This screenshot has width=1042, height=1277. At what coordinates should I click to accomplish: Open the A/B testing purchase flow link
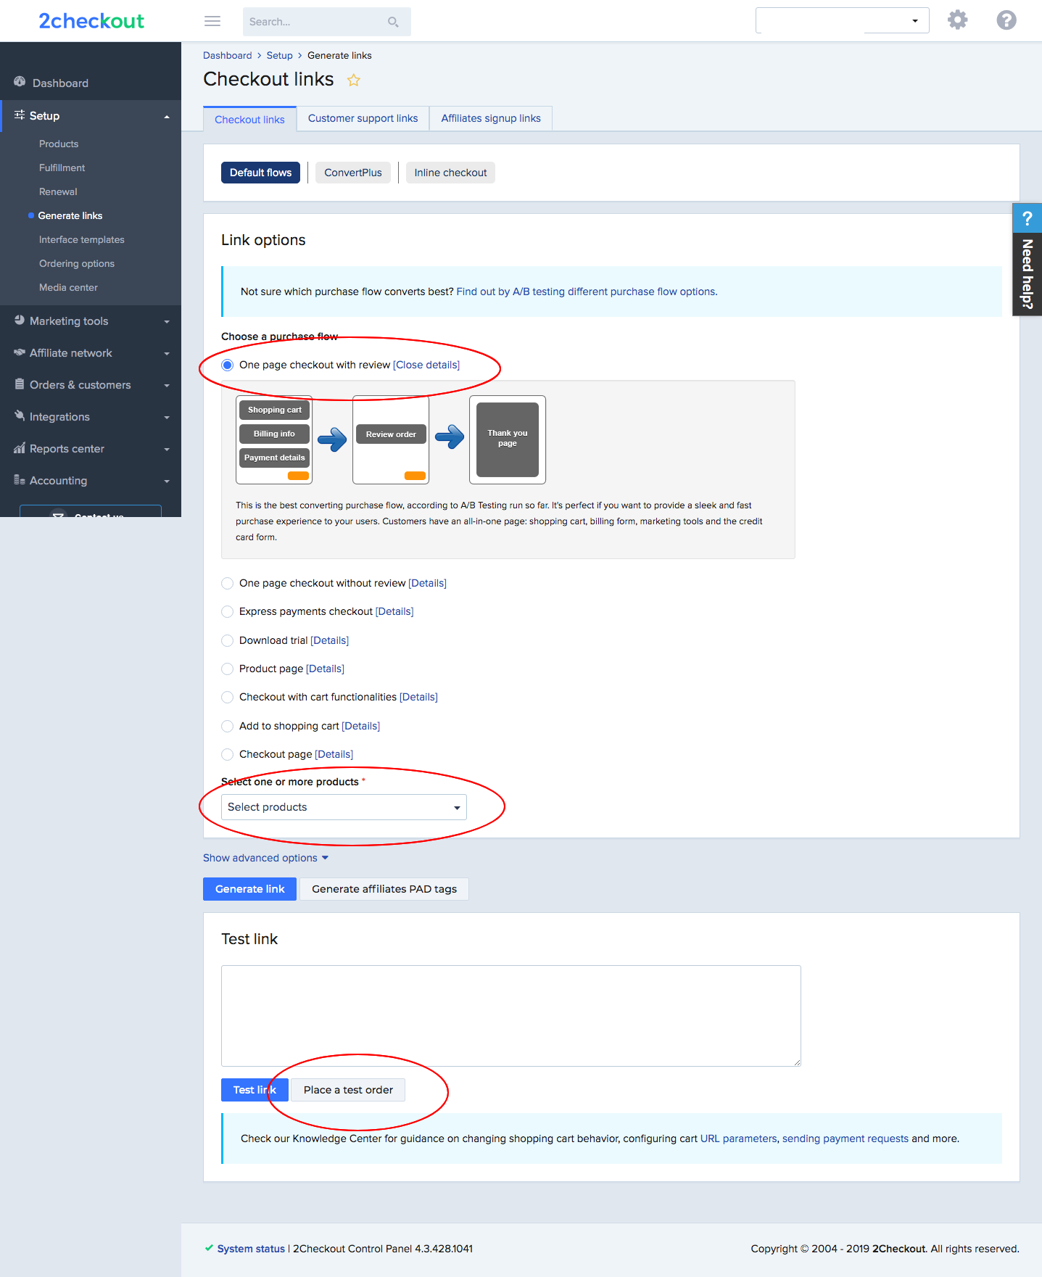click(587, 292)
